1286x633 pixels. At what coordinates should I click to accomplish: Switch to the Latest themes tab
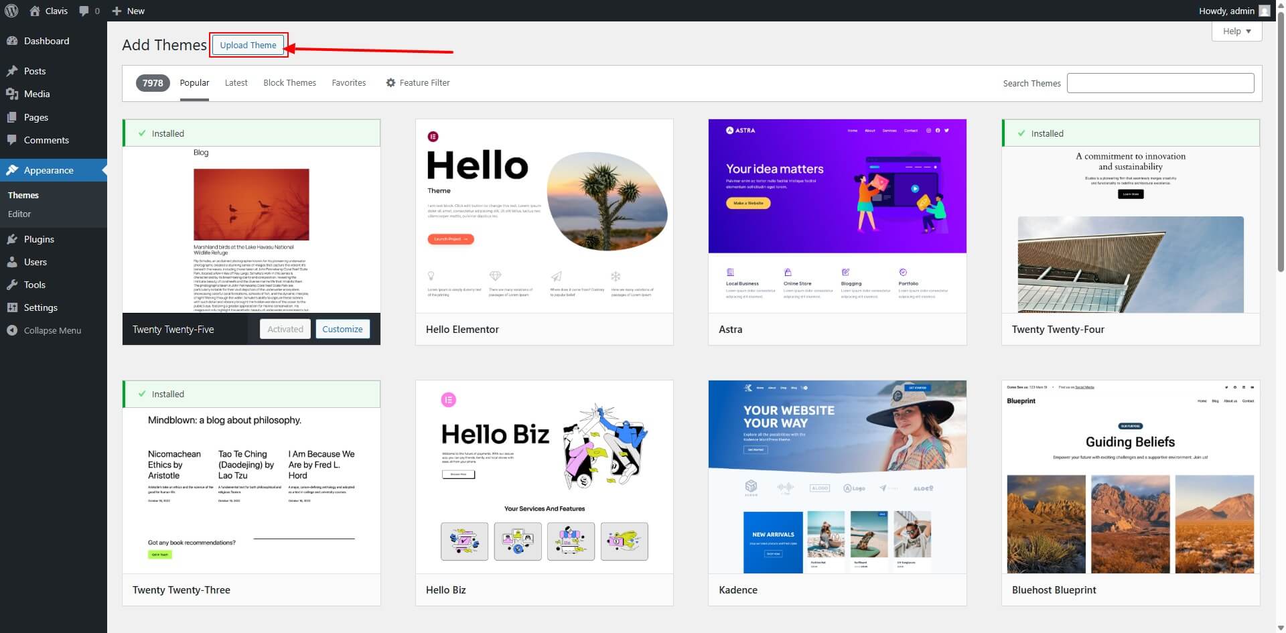(236, 82)
